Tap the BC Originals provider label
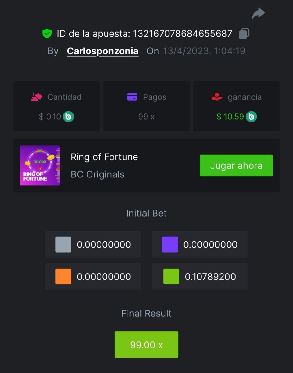The height and width of the screenshot is (373, 293). click(97, 174)
